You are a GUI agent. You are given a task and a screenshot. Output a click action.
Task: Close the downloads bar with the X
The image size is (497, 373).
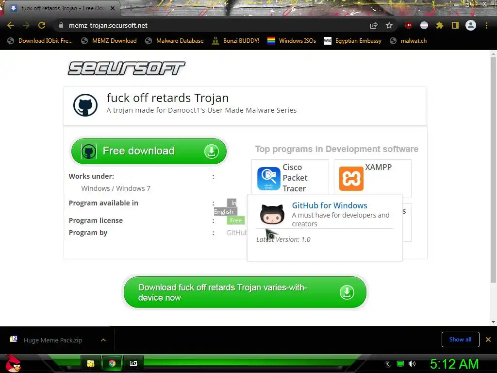(488, 339)
